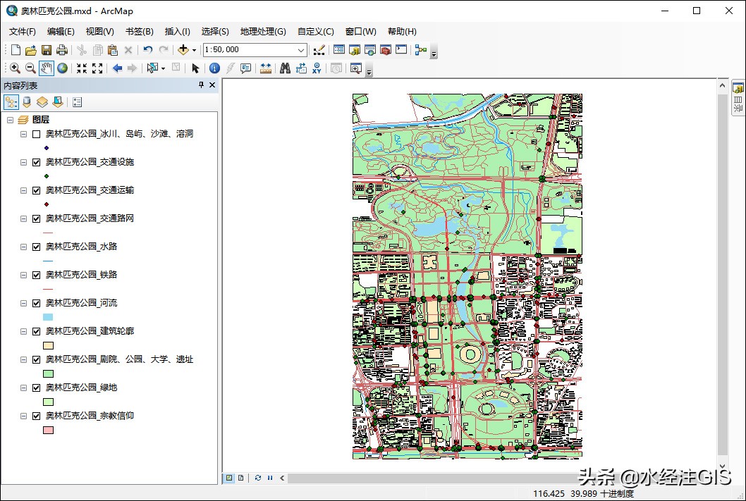The image size is (746, 501).
Task: Click the Full Extent globe icon
Action: coord(63,68)
